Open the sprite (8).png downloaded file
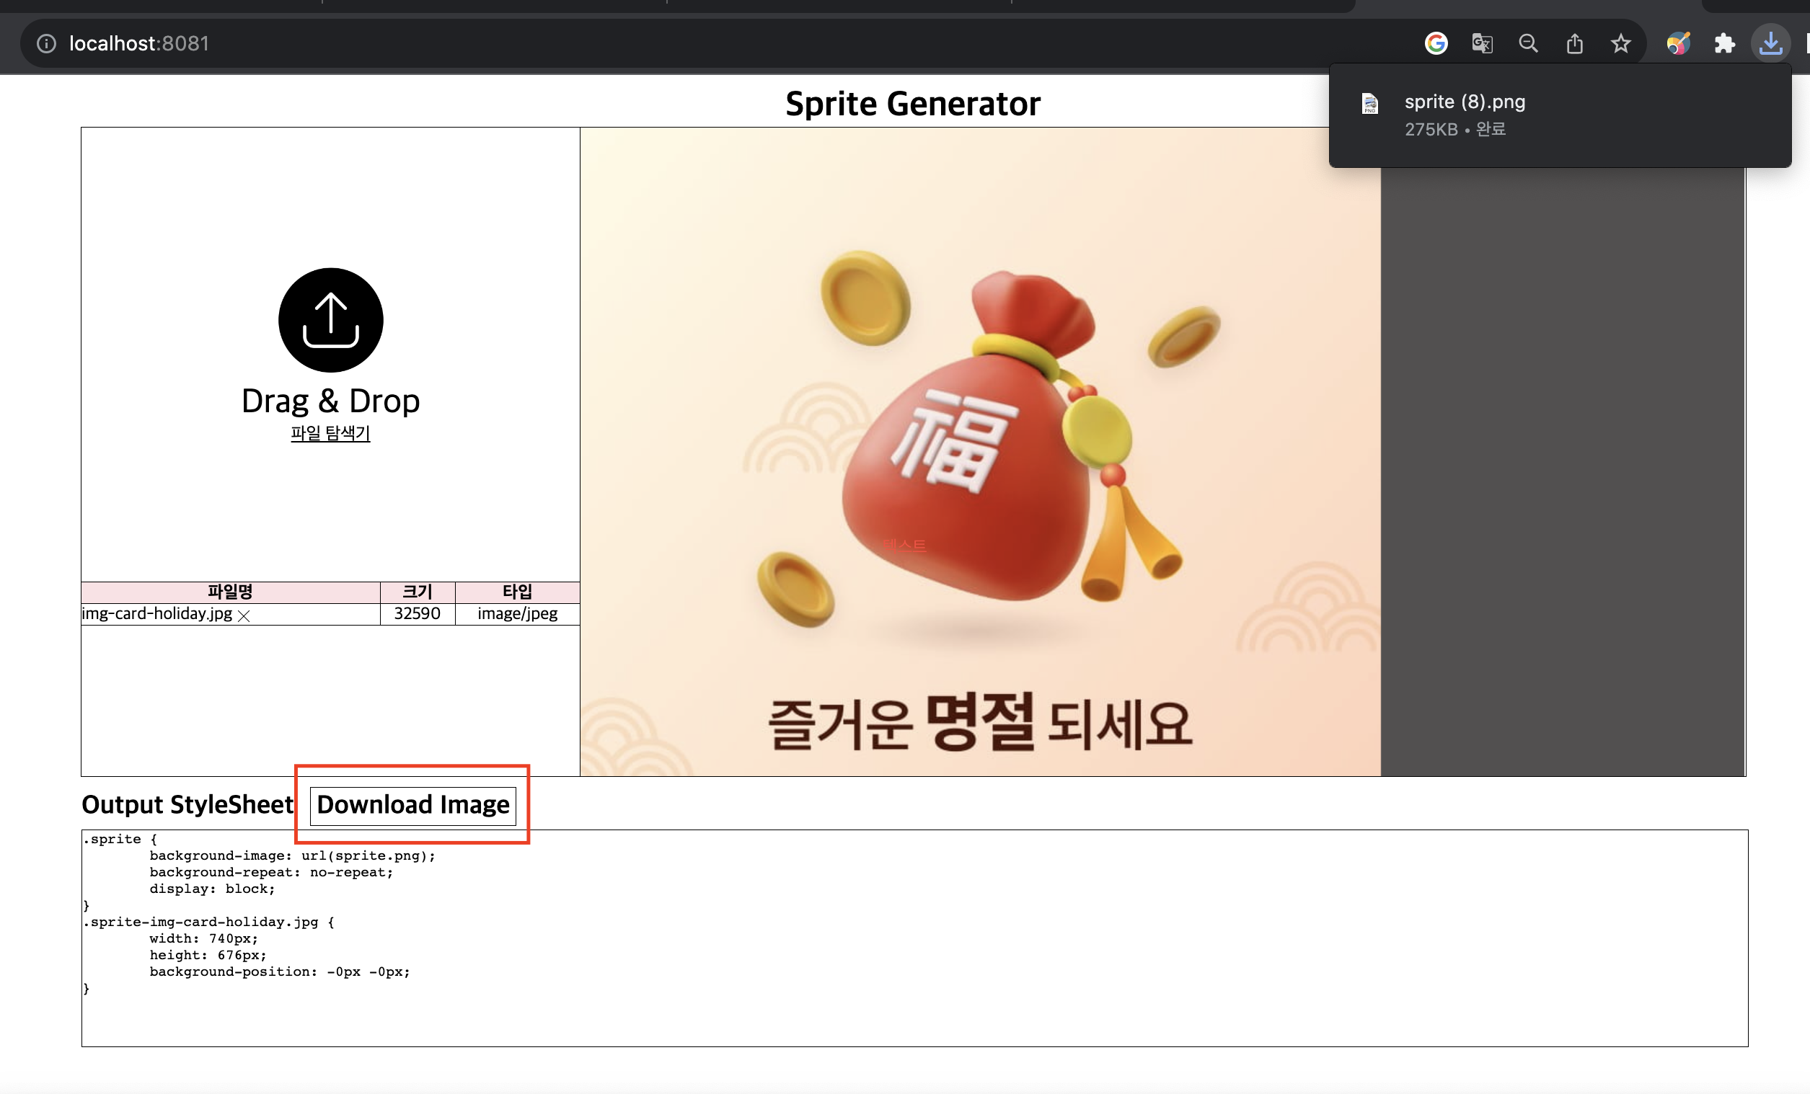This screenshot has height=1094, width=1810. point(1464,102)
